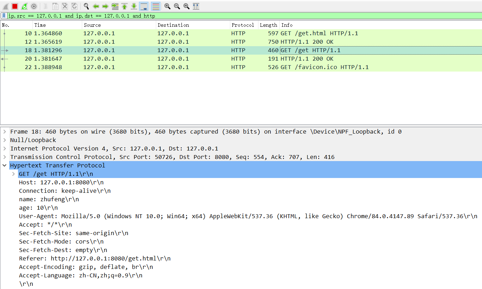Viewport: 482px width, 289px height.
Task: Click inside the display filter field
Action: (247, 16)
